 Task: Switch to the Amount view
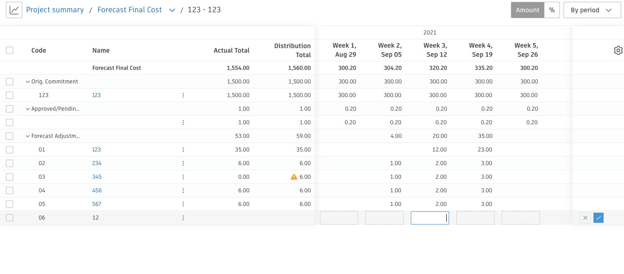pyautogui.click(x=527, y=10)
